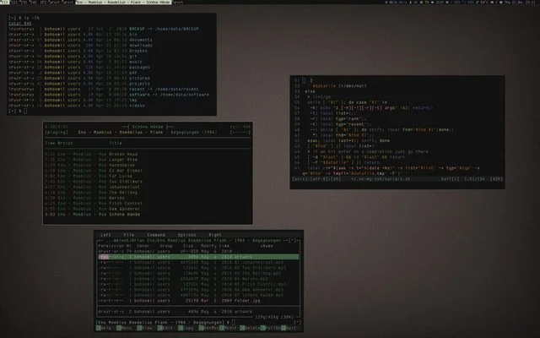Open the Right menu in Midnight Commander
The image size is (540, 338).
coord(215,235)
